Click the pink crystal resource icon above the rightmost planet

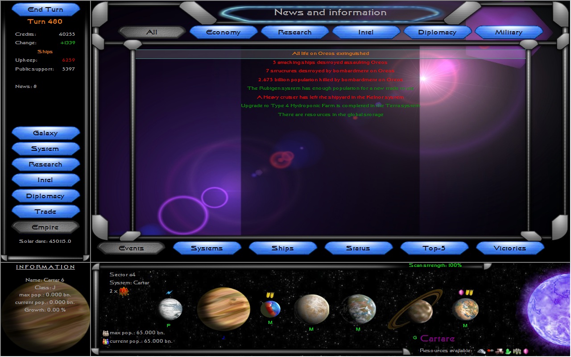coord(461,292)
